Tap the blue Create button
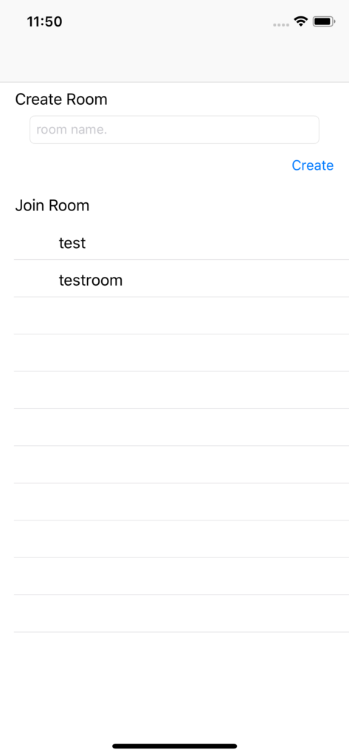 [312, 165]
